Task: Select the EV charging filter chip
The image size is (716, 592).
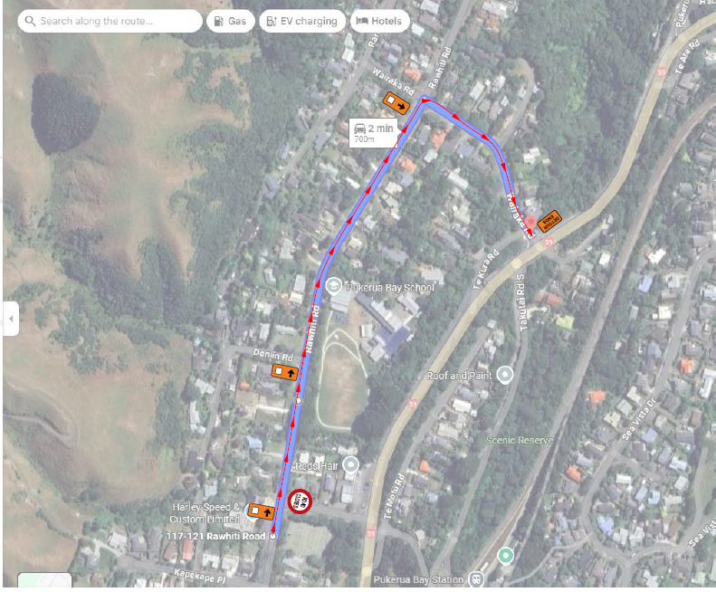Action: (x=302, y=21)
